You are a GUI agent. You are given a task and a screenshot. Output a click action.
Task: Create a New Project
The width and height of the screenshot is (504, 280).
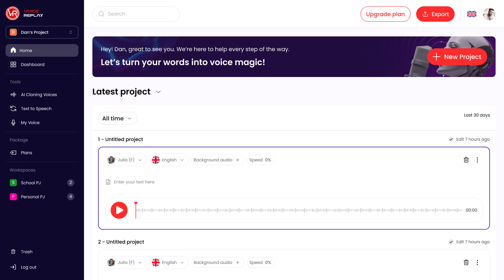[x=457, y=57]
